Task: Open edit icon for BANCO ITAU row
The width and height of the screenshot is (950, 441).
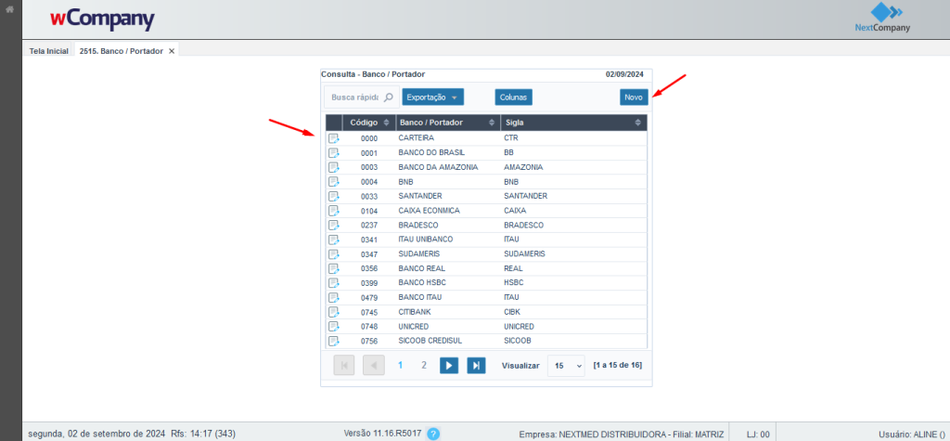Action: 334,298
